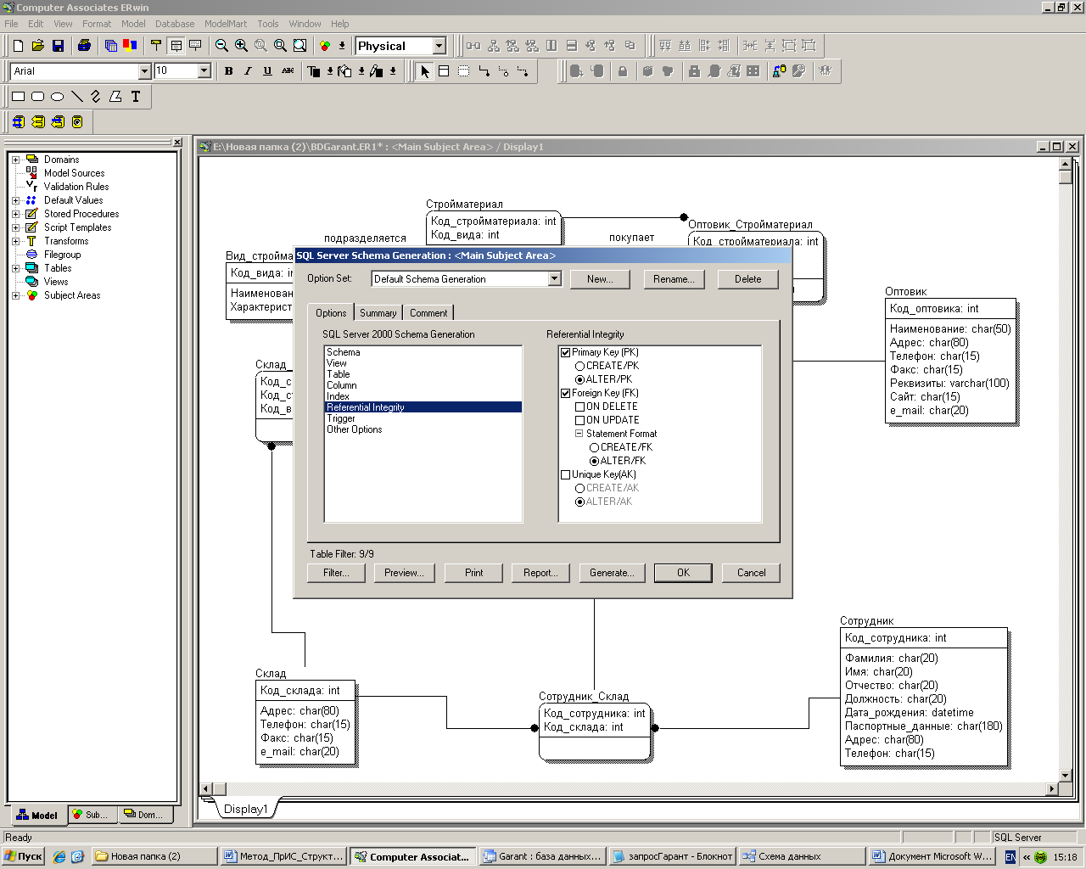1086x869 pixels.
Task: Toggle underline text formatting
Action: pos(267,71)
